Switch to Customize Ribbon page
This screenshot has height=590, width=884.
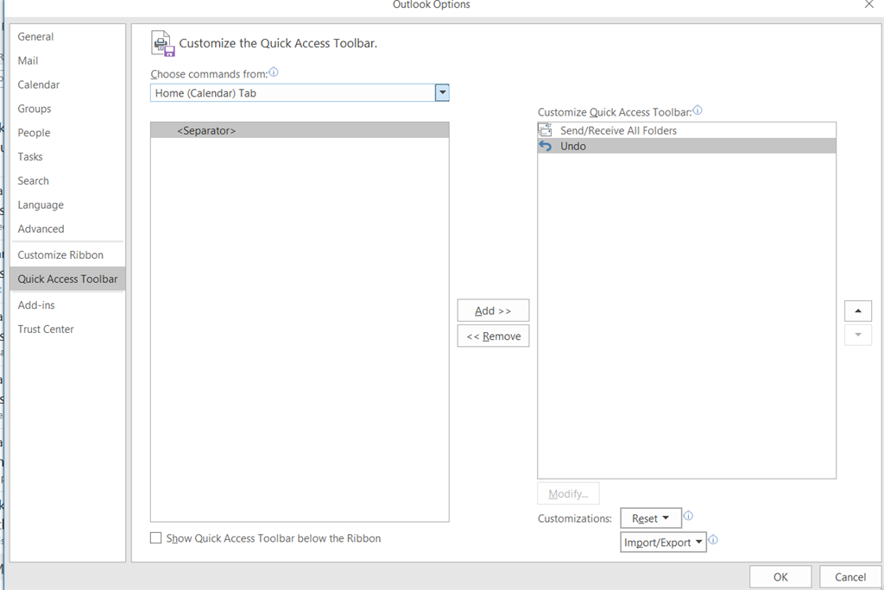pyautogui.click(x=67, y=254)
